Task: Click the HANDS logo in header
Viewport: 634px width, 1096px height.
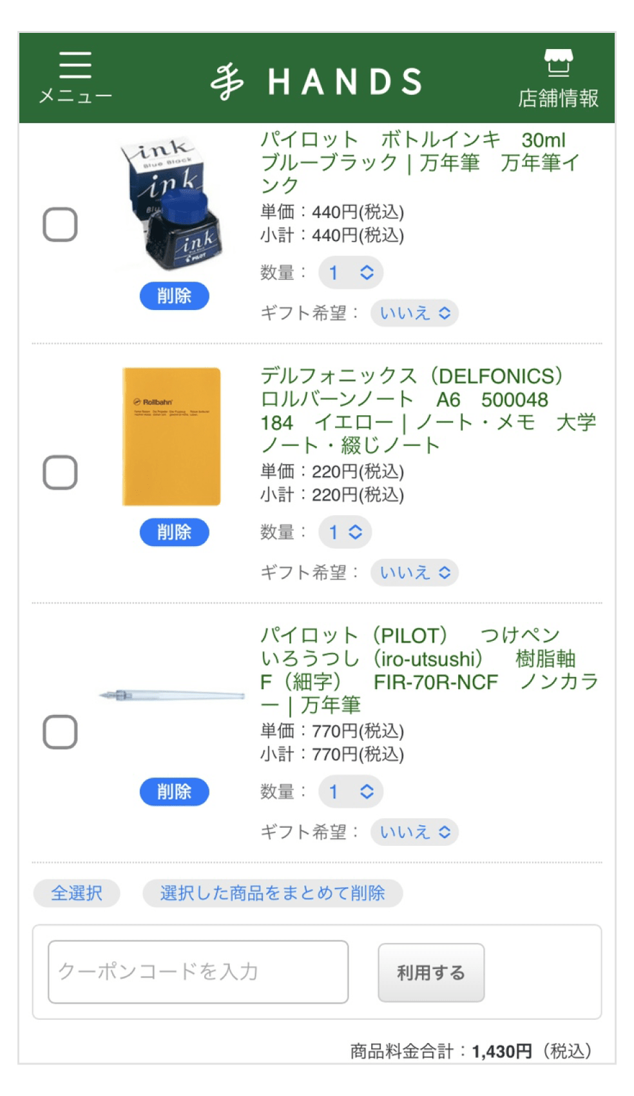Action: (317, 82)
